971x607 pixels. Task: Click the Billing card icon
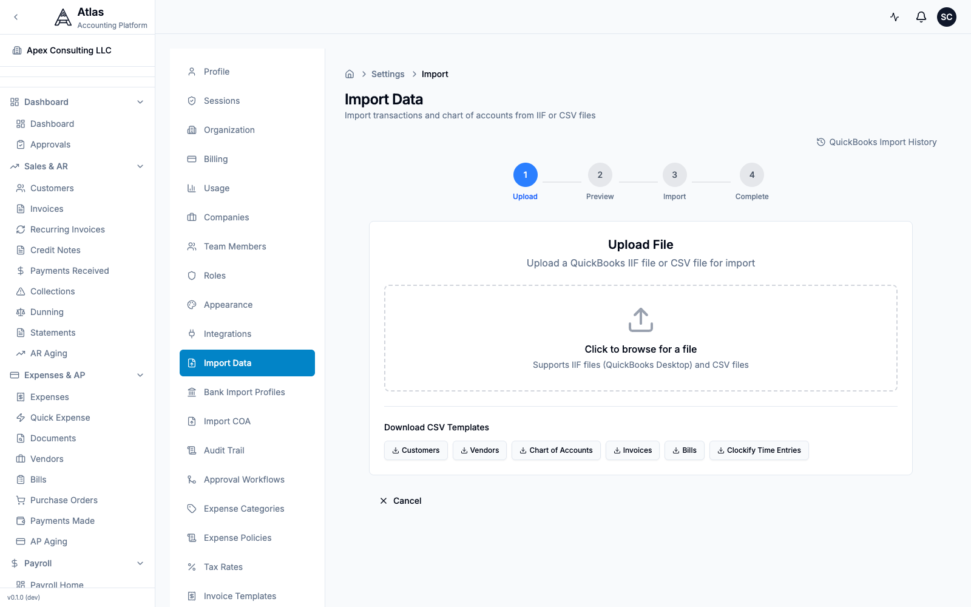(x=192, y=159)
